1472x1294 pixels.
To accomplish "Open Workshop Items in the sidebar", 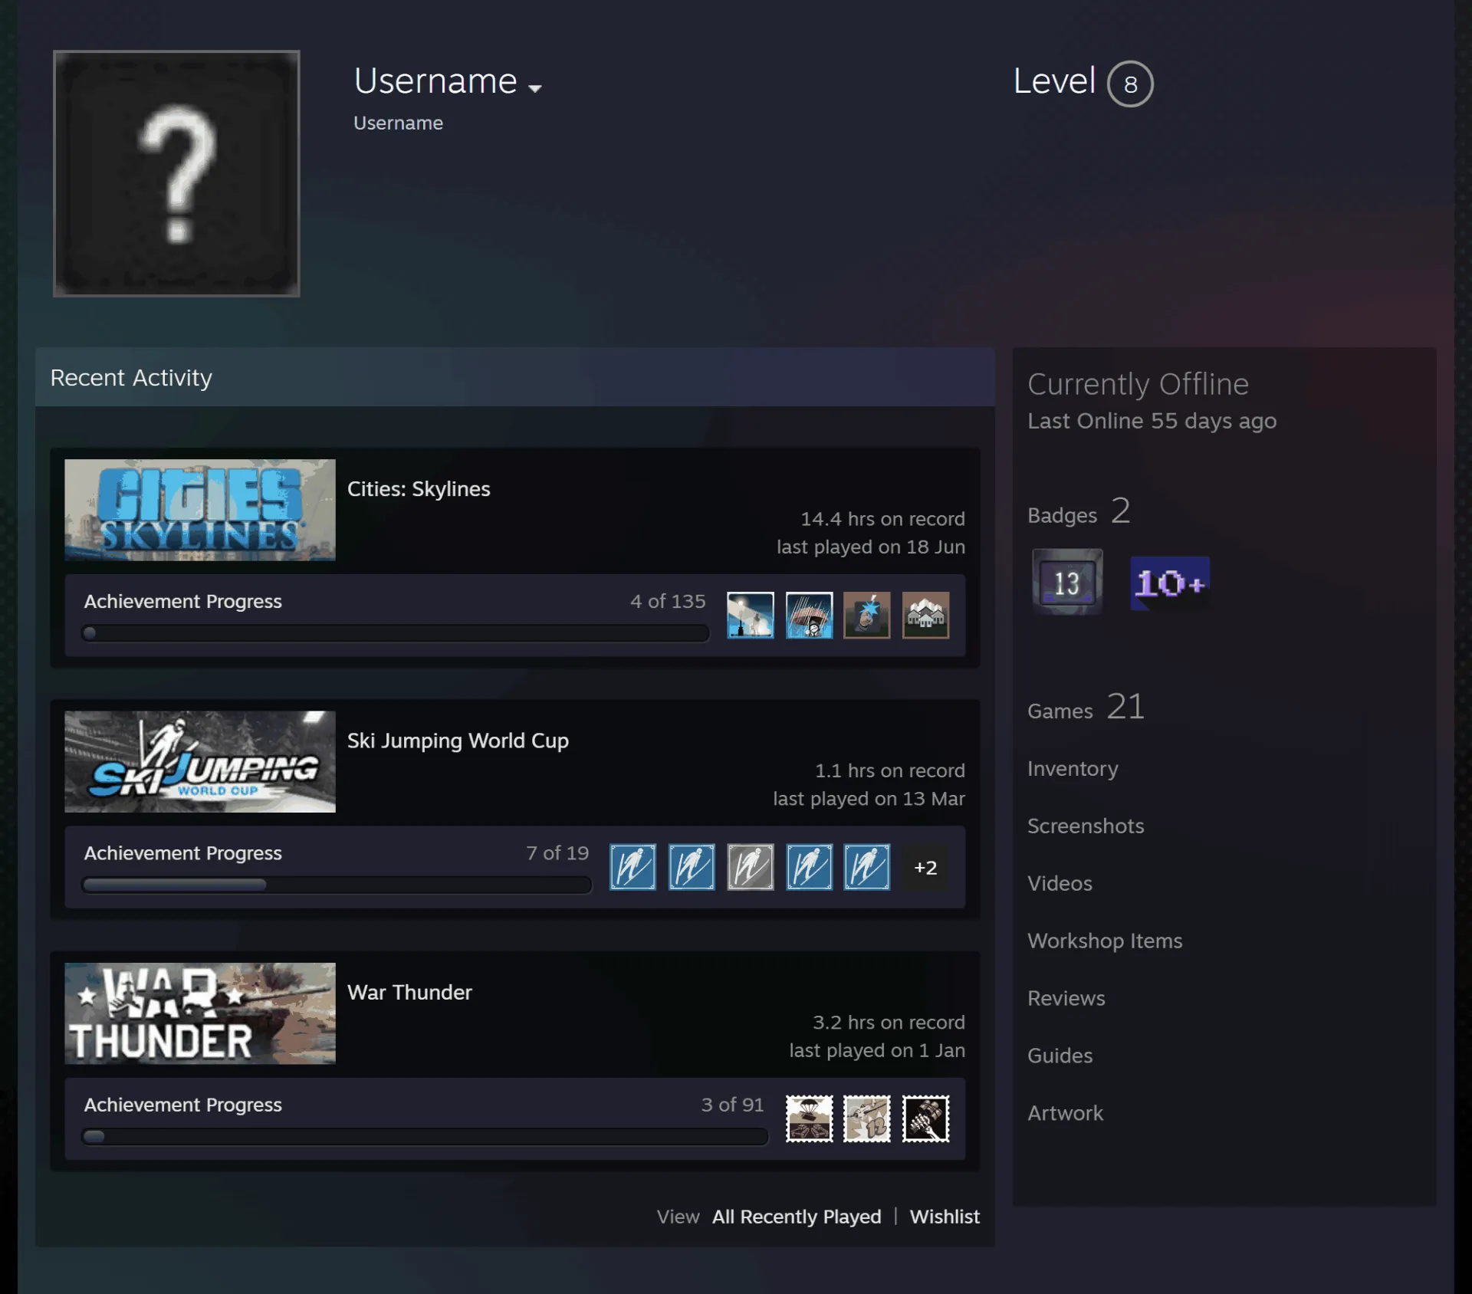I will click(1105, 941).
